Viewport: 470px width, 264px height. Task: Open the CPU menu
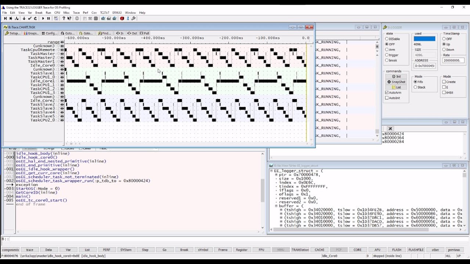point(57,12)
